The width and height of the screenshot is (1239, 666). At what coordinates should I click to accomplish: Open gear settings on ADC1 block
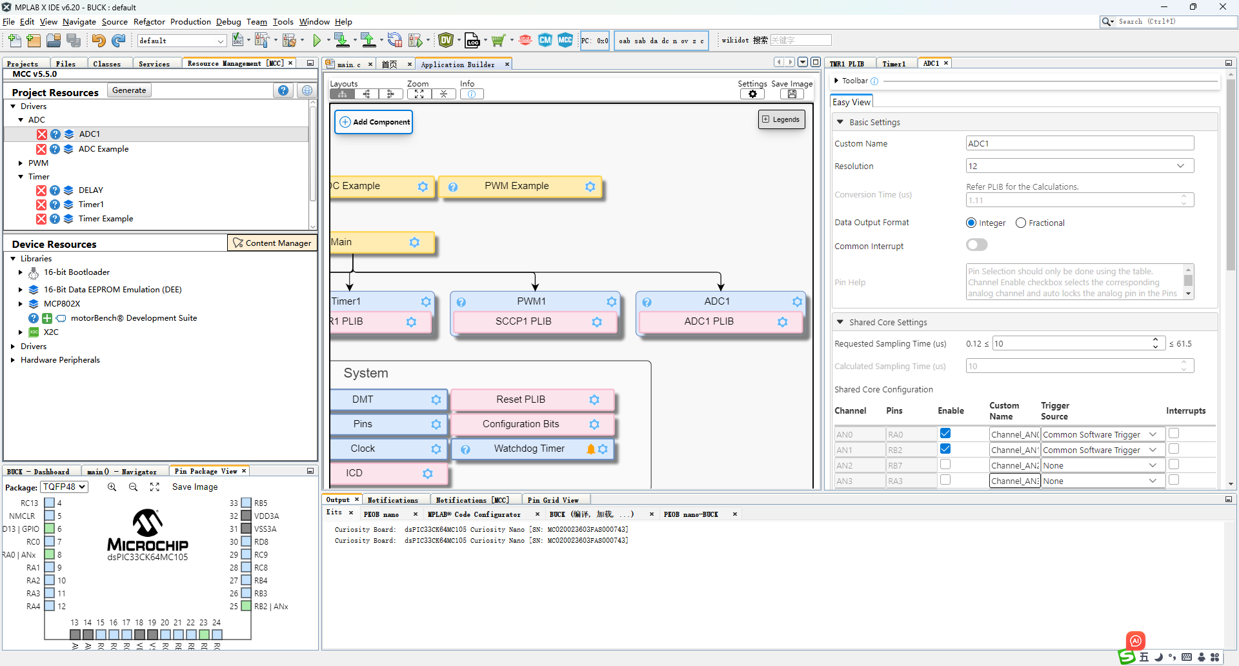pos(797,302)
